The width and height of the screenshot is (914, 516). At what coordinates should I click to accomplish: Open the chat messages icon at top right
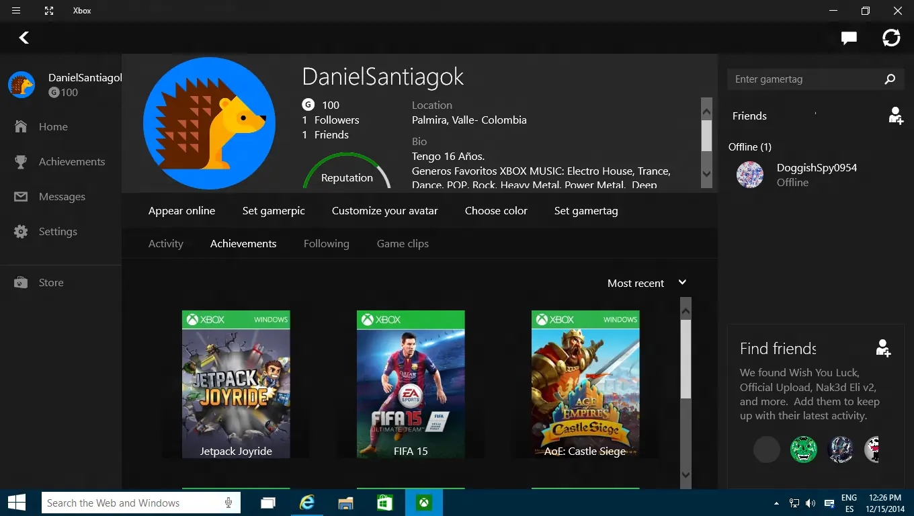click(848, 38)
